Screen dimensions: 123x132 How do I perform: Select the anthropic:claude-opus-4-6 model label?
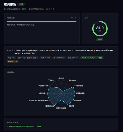tap(43, 9)
